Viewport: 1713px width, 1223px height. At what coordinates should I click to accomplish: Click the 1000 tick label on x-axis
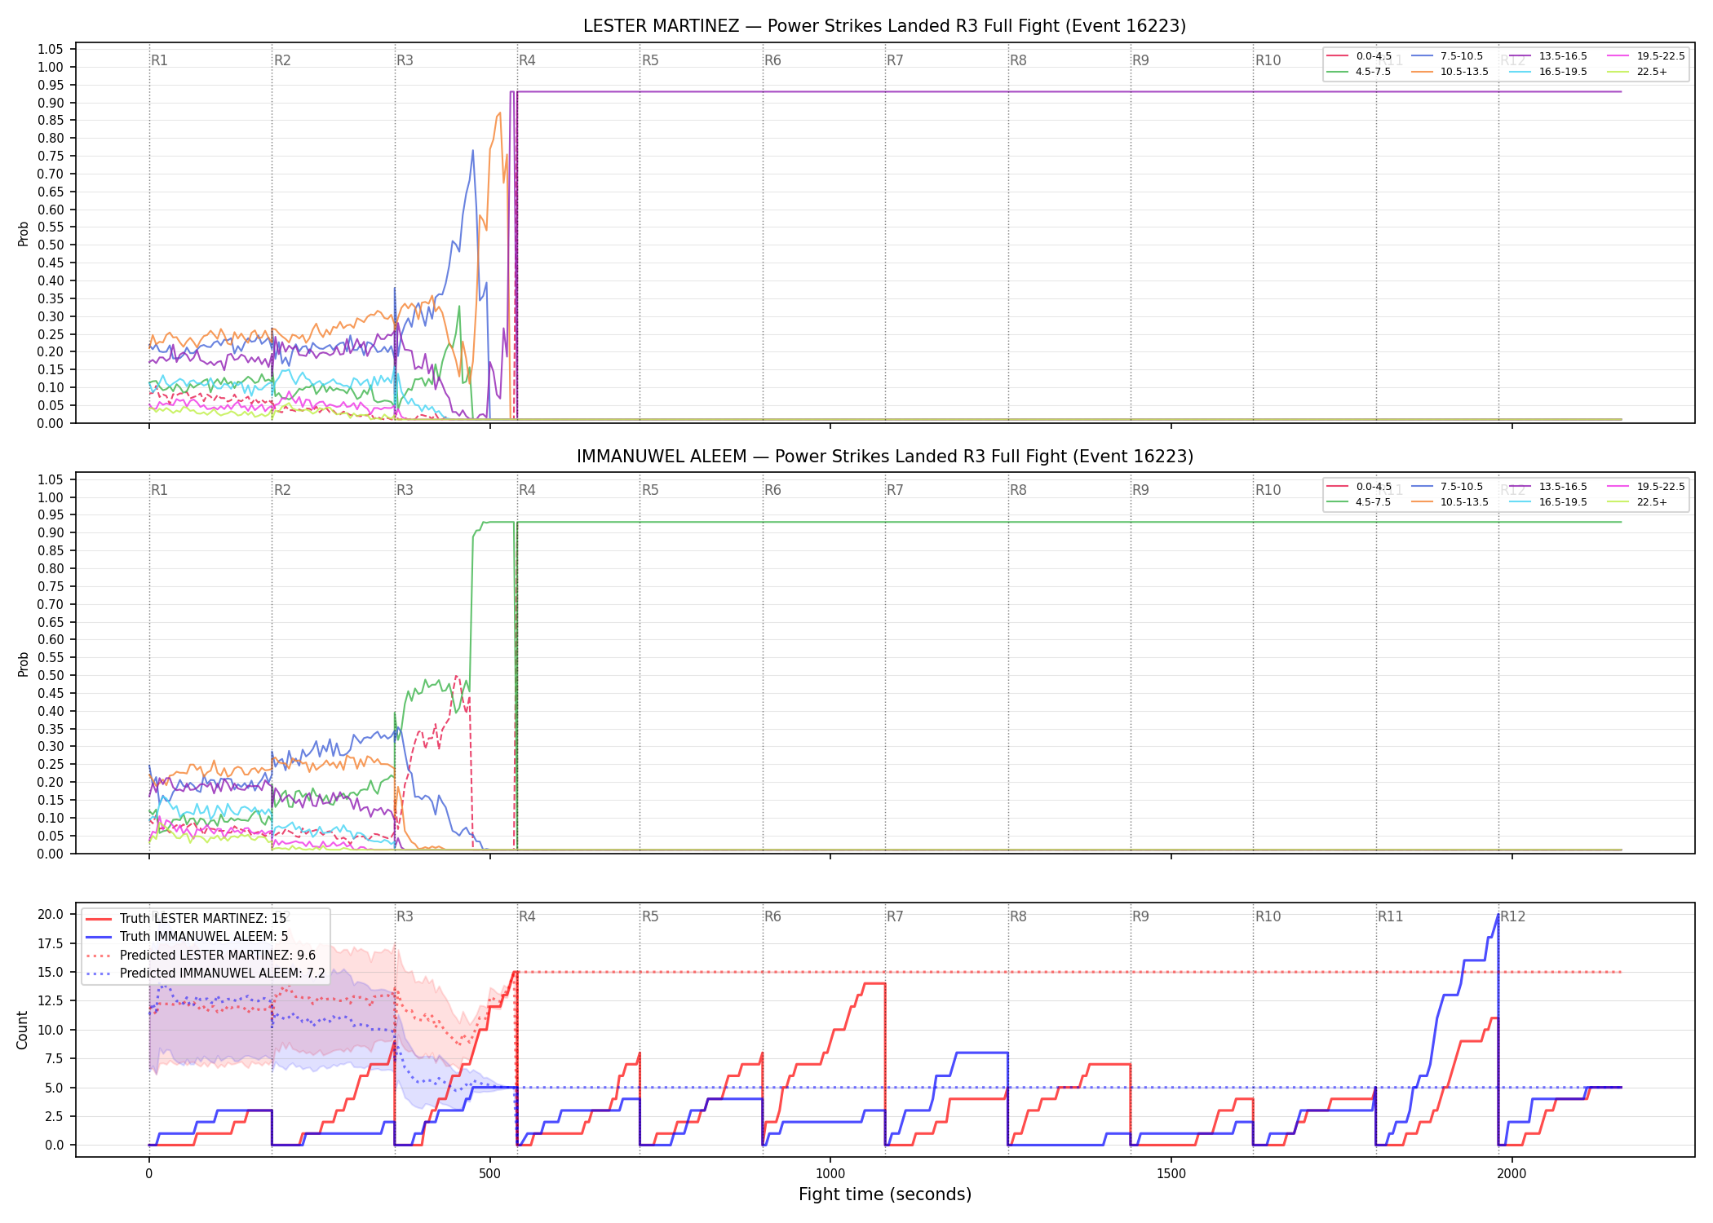point(830,1174)
